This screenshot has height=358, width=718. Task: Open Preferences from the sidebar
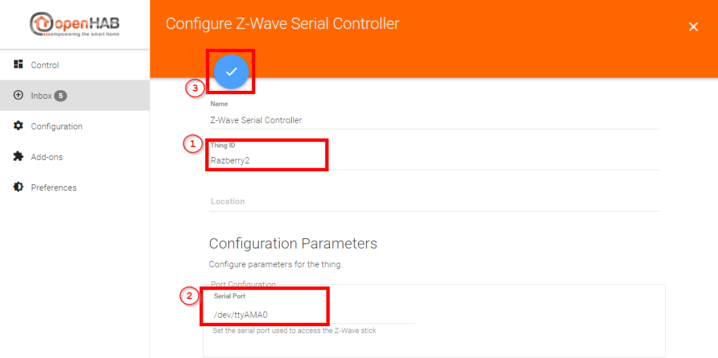point(53,187)
